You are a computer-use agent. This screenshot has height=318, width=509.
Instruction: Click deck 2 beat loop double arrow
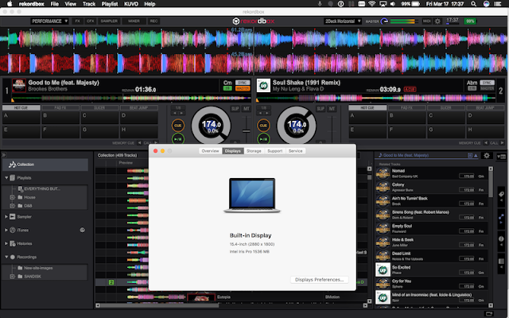267,113
